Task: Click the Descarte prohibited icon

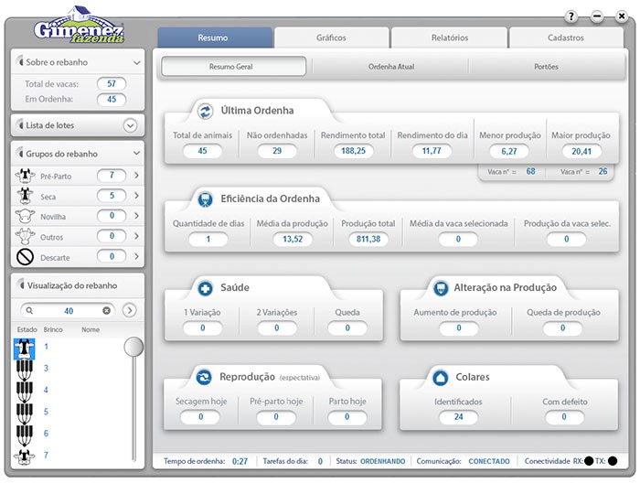Action: coord(26,258)
